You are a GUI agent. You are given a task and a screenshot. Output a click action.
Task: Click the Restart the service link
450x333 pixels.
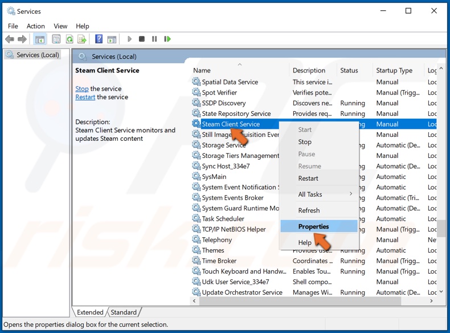(x=85, y=98)
